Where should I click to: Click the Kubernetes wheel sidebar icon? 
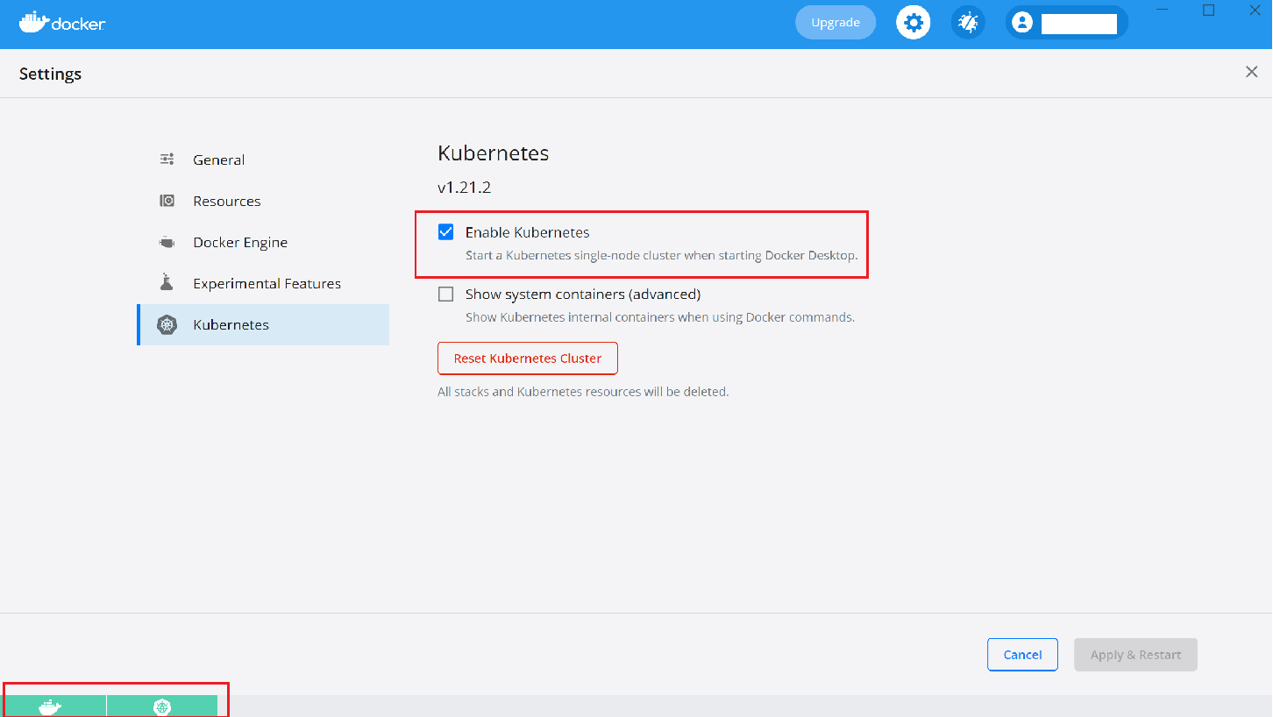click(x=167, y=324)
